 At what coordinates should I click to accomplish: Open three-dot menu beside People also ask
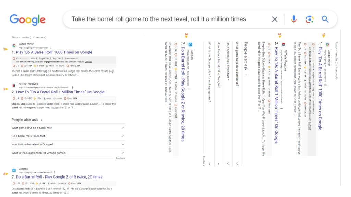pos(41,120)
